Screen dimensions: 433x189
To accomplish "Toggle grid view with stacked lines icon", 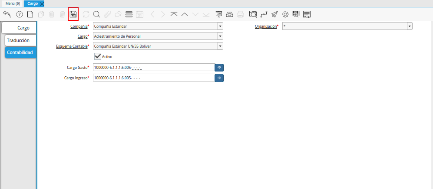I will click(129, 14).
